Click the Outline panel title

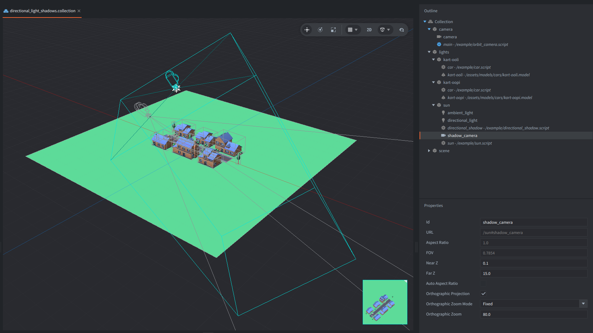click(431, 11)
